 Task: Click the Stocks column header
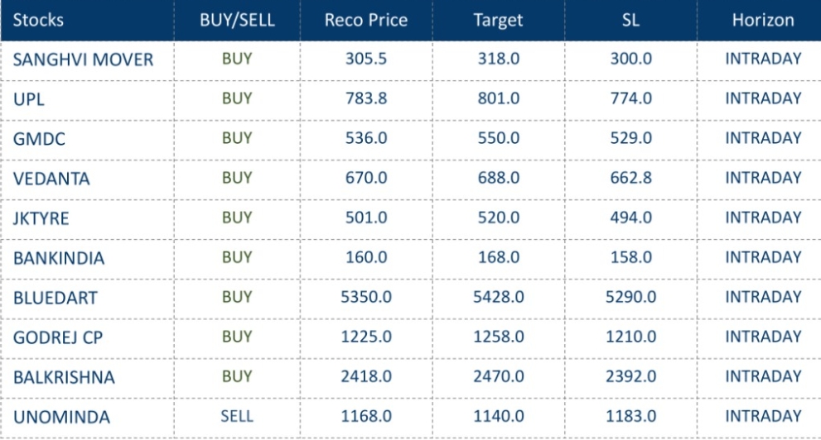pos(38,20)
